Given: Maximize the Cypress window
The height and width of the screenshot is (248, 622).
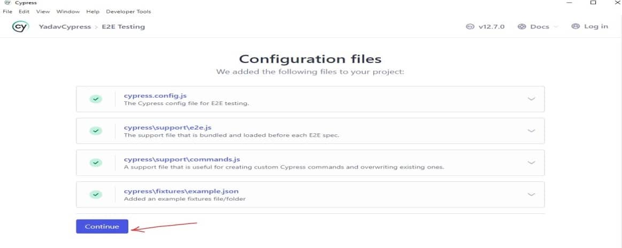Looking at the screenshot, I should pos(593,3).
